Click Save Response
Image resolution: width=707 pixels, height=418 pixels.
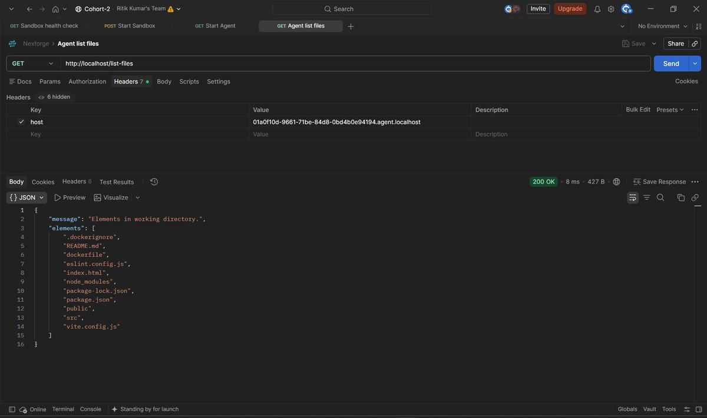point(659,182)
